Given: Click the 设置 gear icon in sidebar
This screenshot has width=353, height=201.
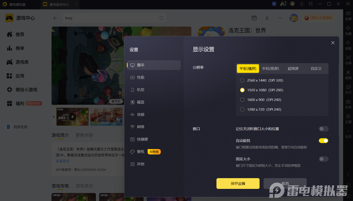Looking at the screenshot, I should tap(348, 119).
